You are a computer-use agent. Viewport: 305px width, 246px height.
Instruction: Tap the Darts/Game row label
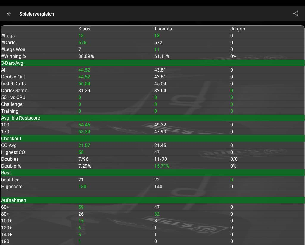pyautogui.click(x=14, y=91)
